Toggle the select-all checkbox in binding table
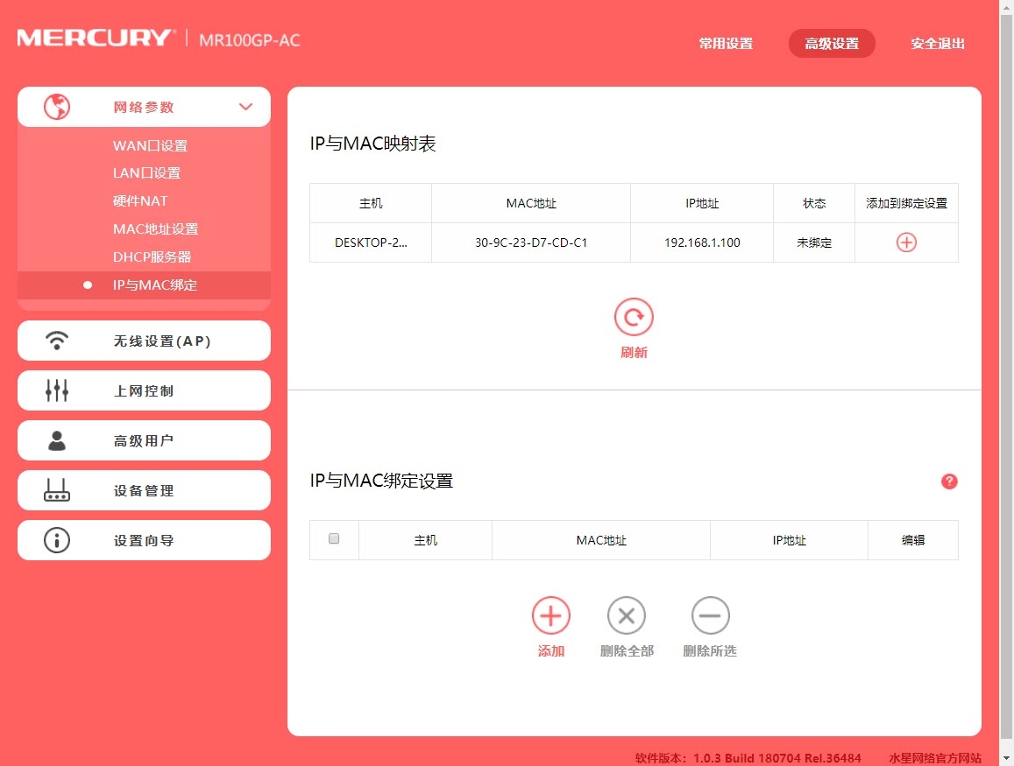1014x766 pixels. pyautogui.click(x=334, y=538)
